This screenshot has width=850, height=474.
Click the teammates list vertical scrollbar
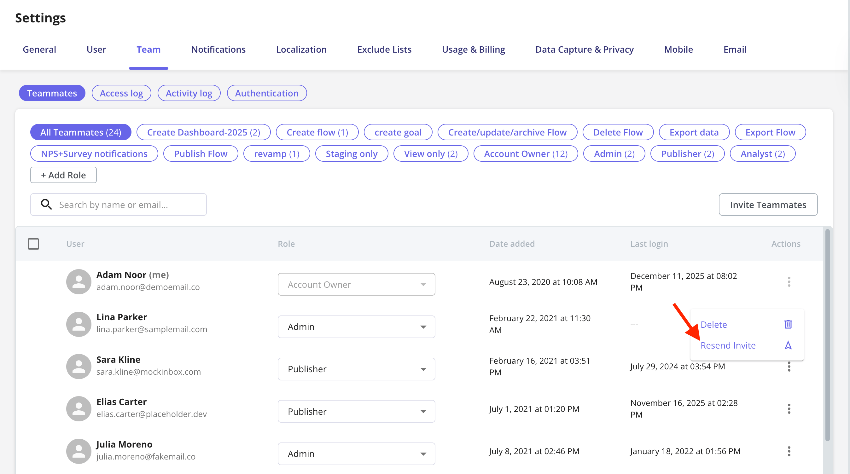pyautogui.click(x=827, y=335)
